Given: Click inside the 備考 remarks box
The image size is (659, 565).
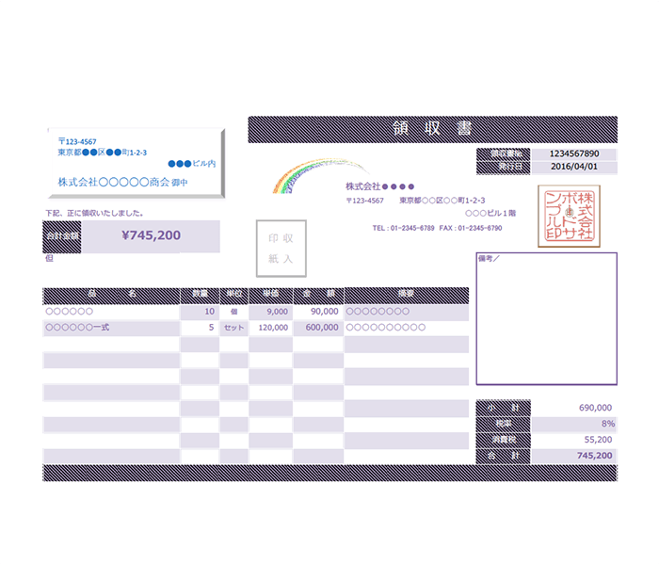Looking at the screenshot, I should point(546,318).
